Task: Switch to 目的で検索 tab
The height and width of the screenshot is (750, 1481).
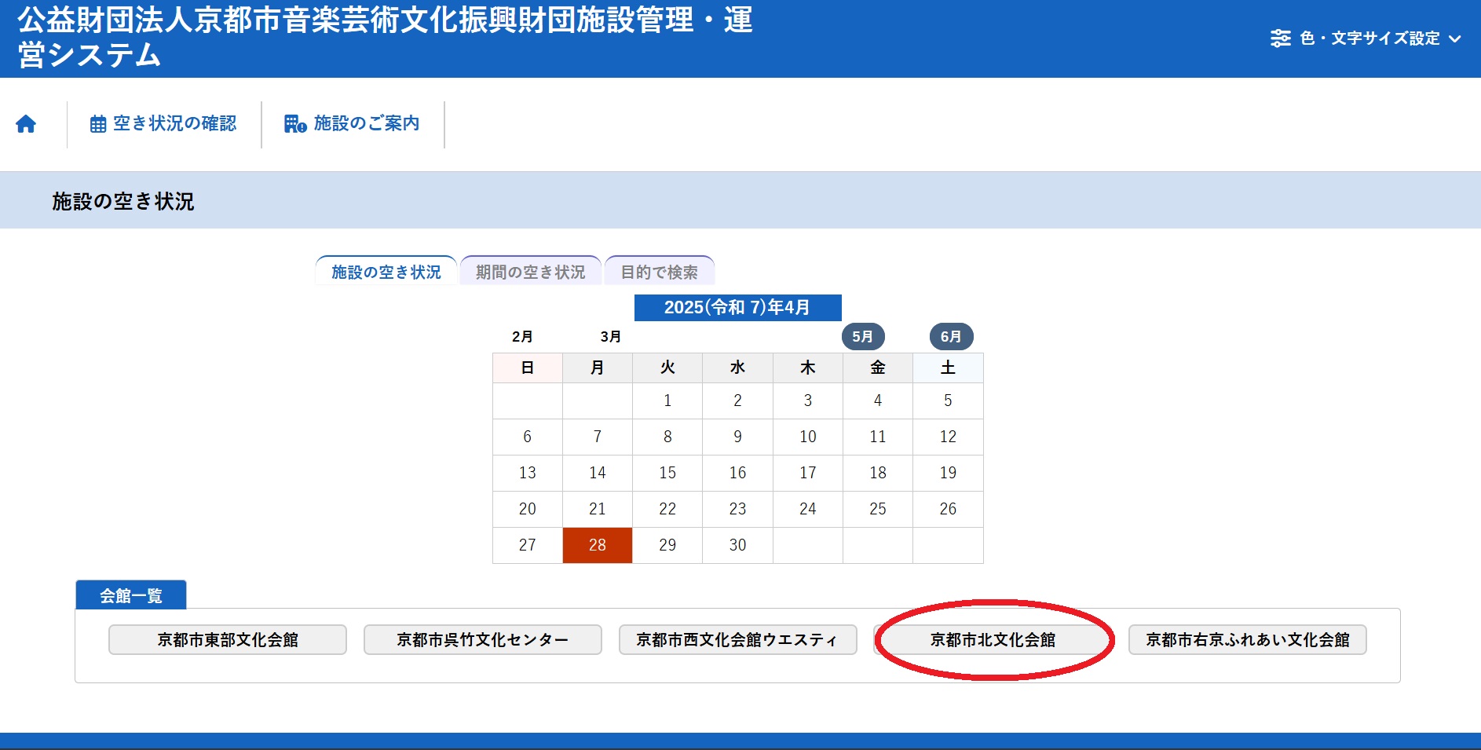Action: pos(660,272)
